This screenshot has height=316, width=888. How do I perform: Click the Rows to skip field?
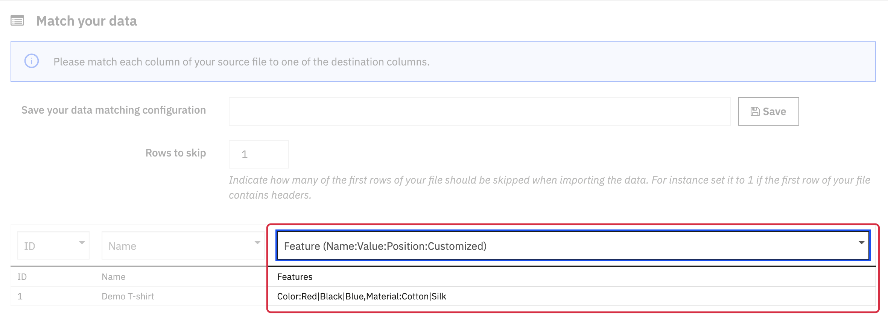coord(259,154)
